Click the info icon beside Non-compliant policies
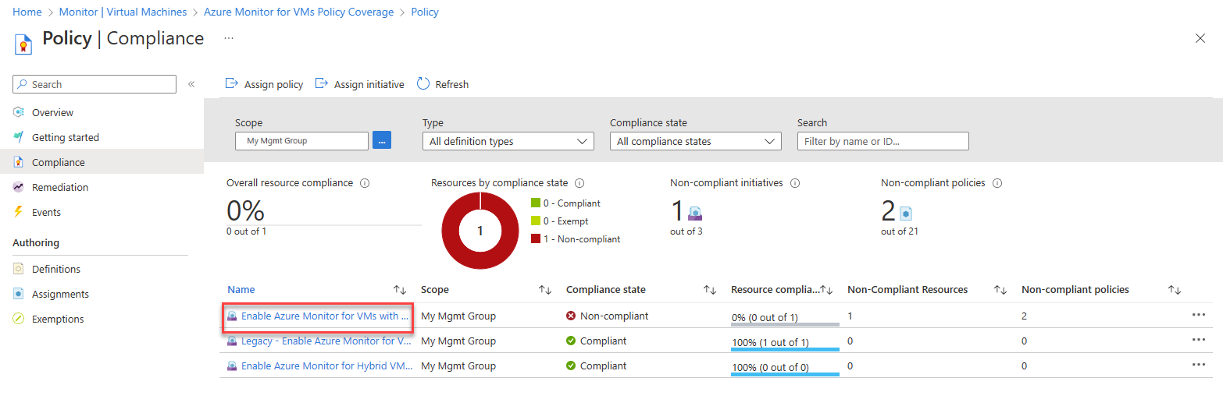The height and width of the screenshot is (399, 1223). (997, 183)
